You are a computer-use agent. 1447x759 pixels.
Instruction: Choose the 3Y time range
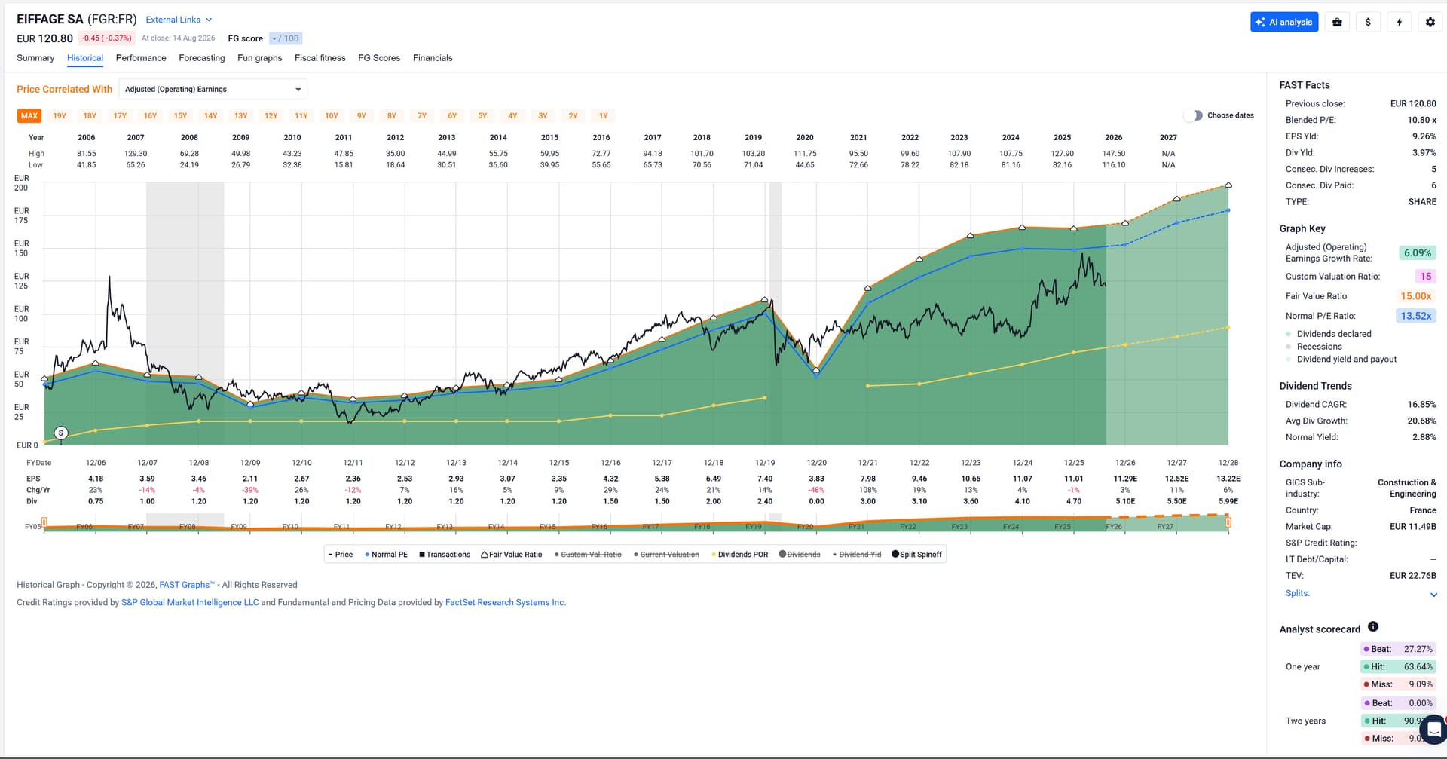pyautogui.click(x=543, y=116)
